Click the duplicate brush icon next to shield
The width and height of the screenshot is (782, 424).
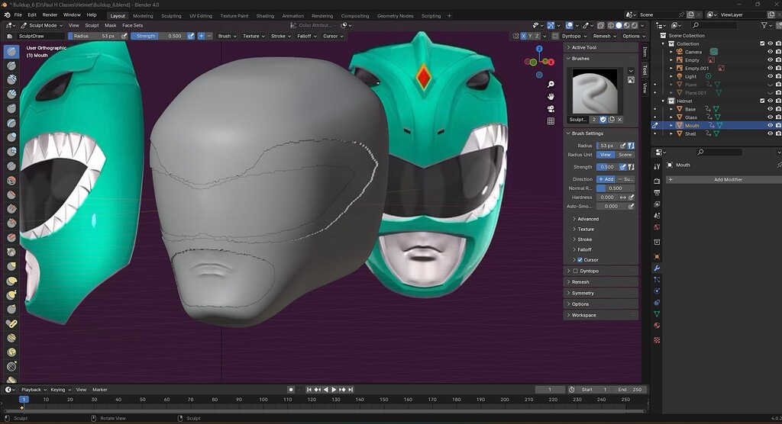tap(612, 120)
